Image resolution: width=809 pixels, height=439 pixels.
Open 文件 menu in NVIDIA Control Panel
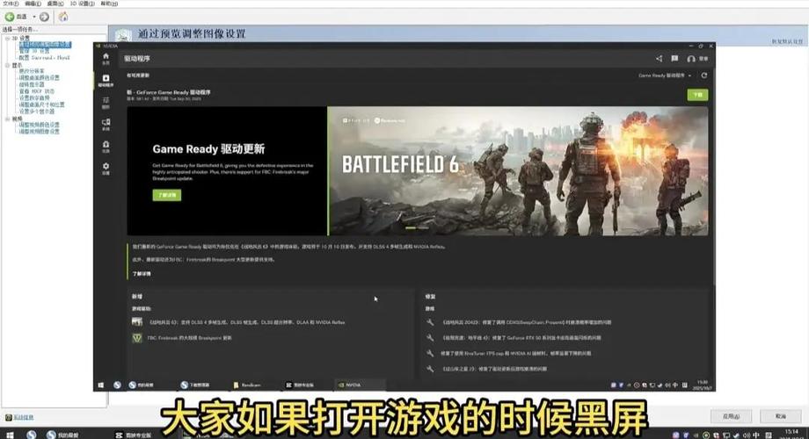[x=11, y=4]
